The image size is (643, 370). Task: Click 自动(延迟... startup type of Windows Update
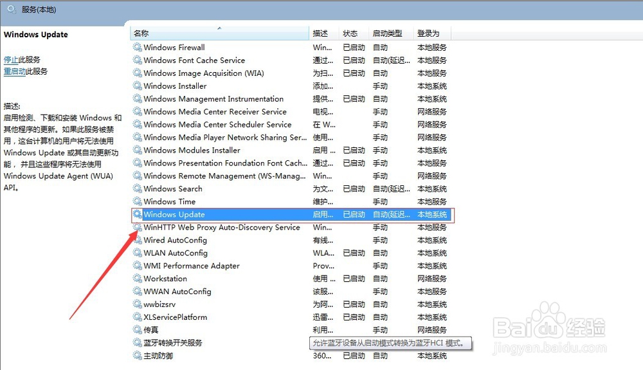pos(392,214)
